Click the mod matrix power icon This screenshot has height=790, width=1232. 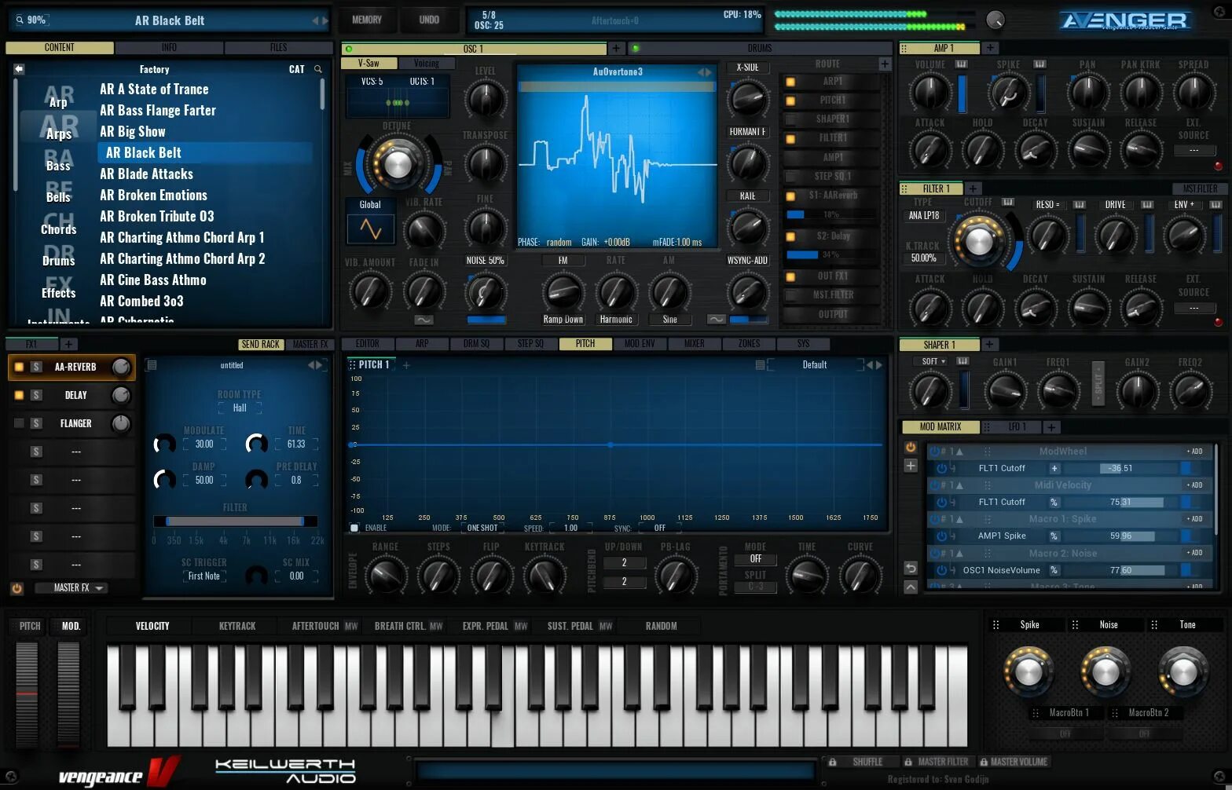point(911,448)
